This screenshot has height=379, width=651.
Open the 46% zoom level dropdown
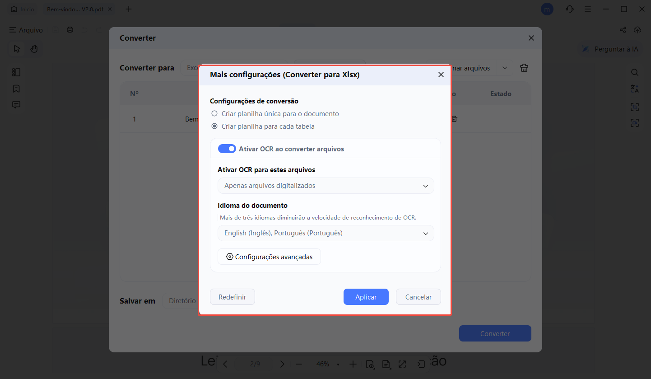click(325, 364)
